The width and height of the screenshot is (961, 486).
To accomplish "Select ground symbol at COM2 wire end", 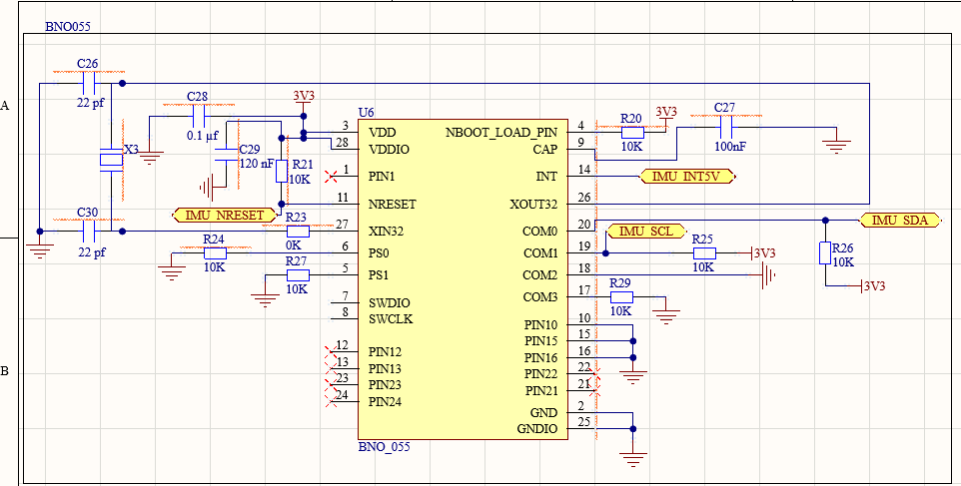I will [x=768, y=275].
